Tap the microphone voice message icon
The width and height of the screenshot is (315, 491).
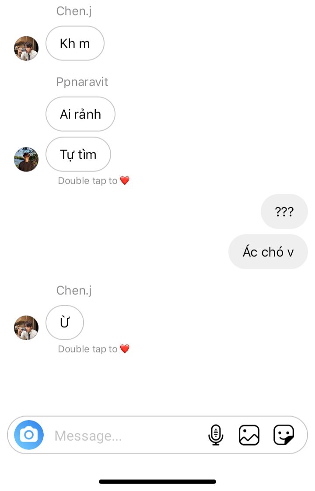[x=216, y=435]
